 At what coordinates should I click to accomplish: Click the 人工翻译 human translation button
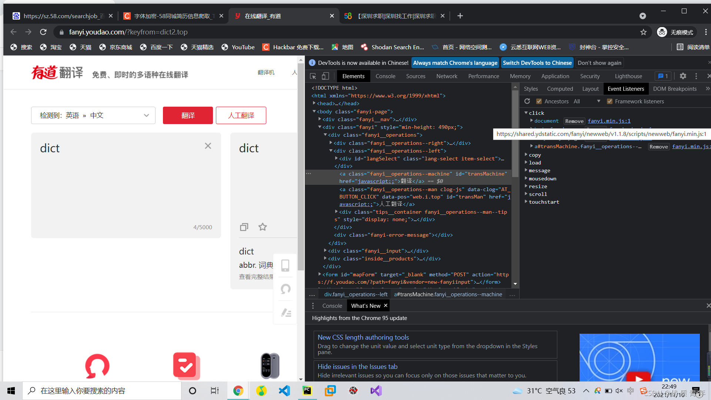[241, 116]
